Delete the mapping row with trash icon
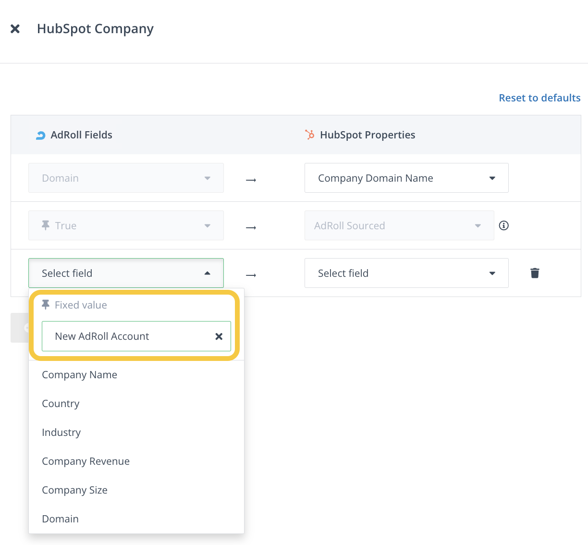 coord(535,273)
